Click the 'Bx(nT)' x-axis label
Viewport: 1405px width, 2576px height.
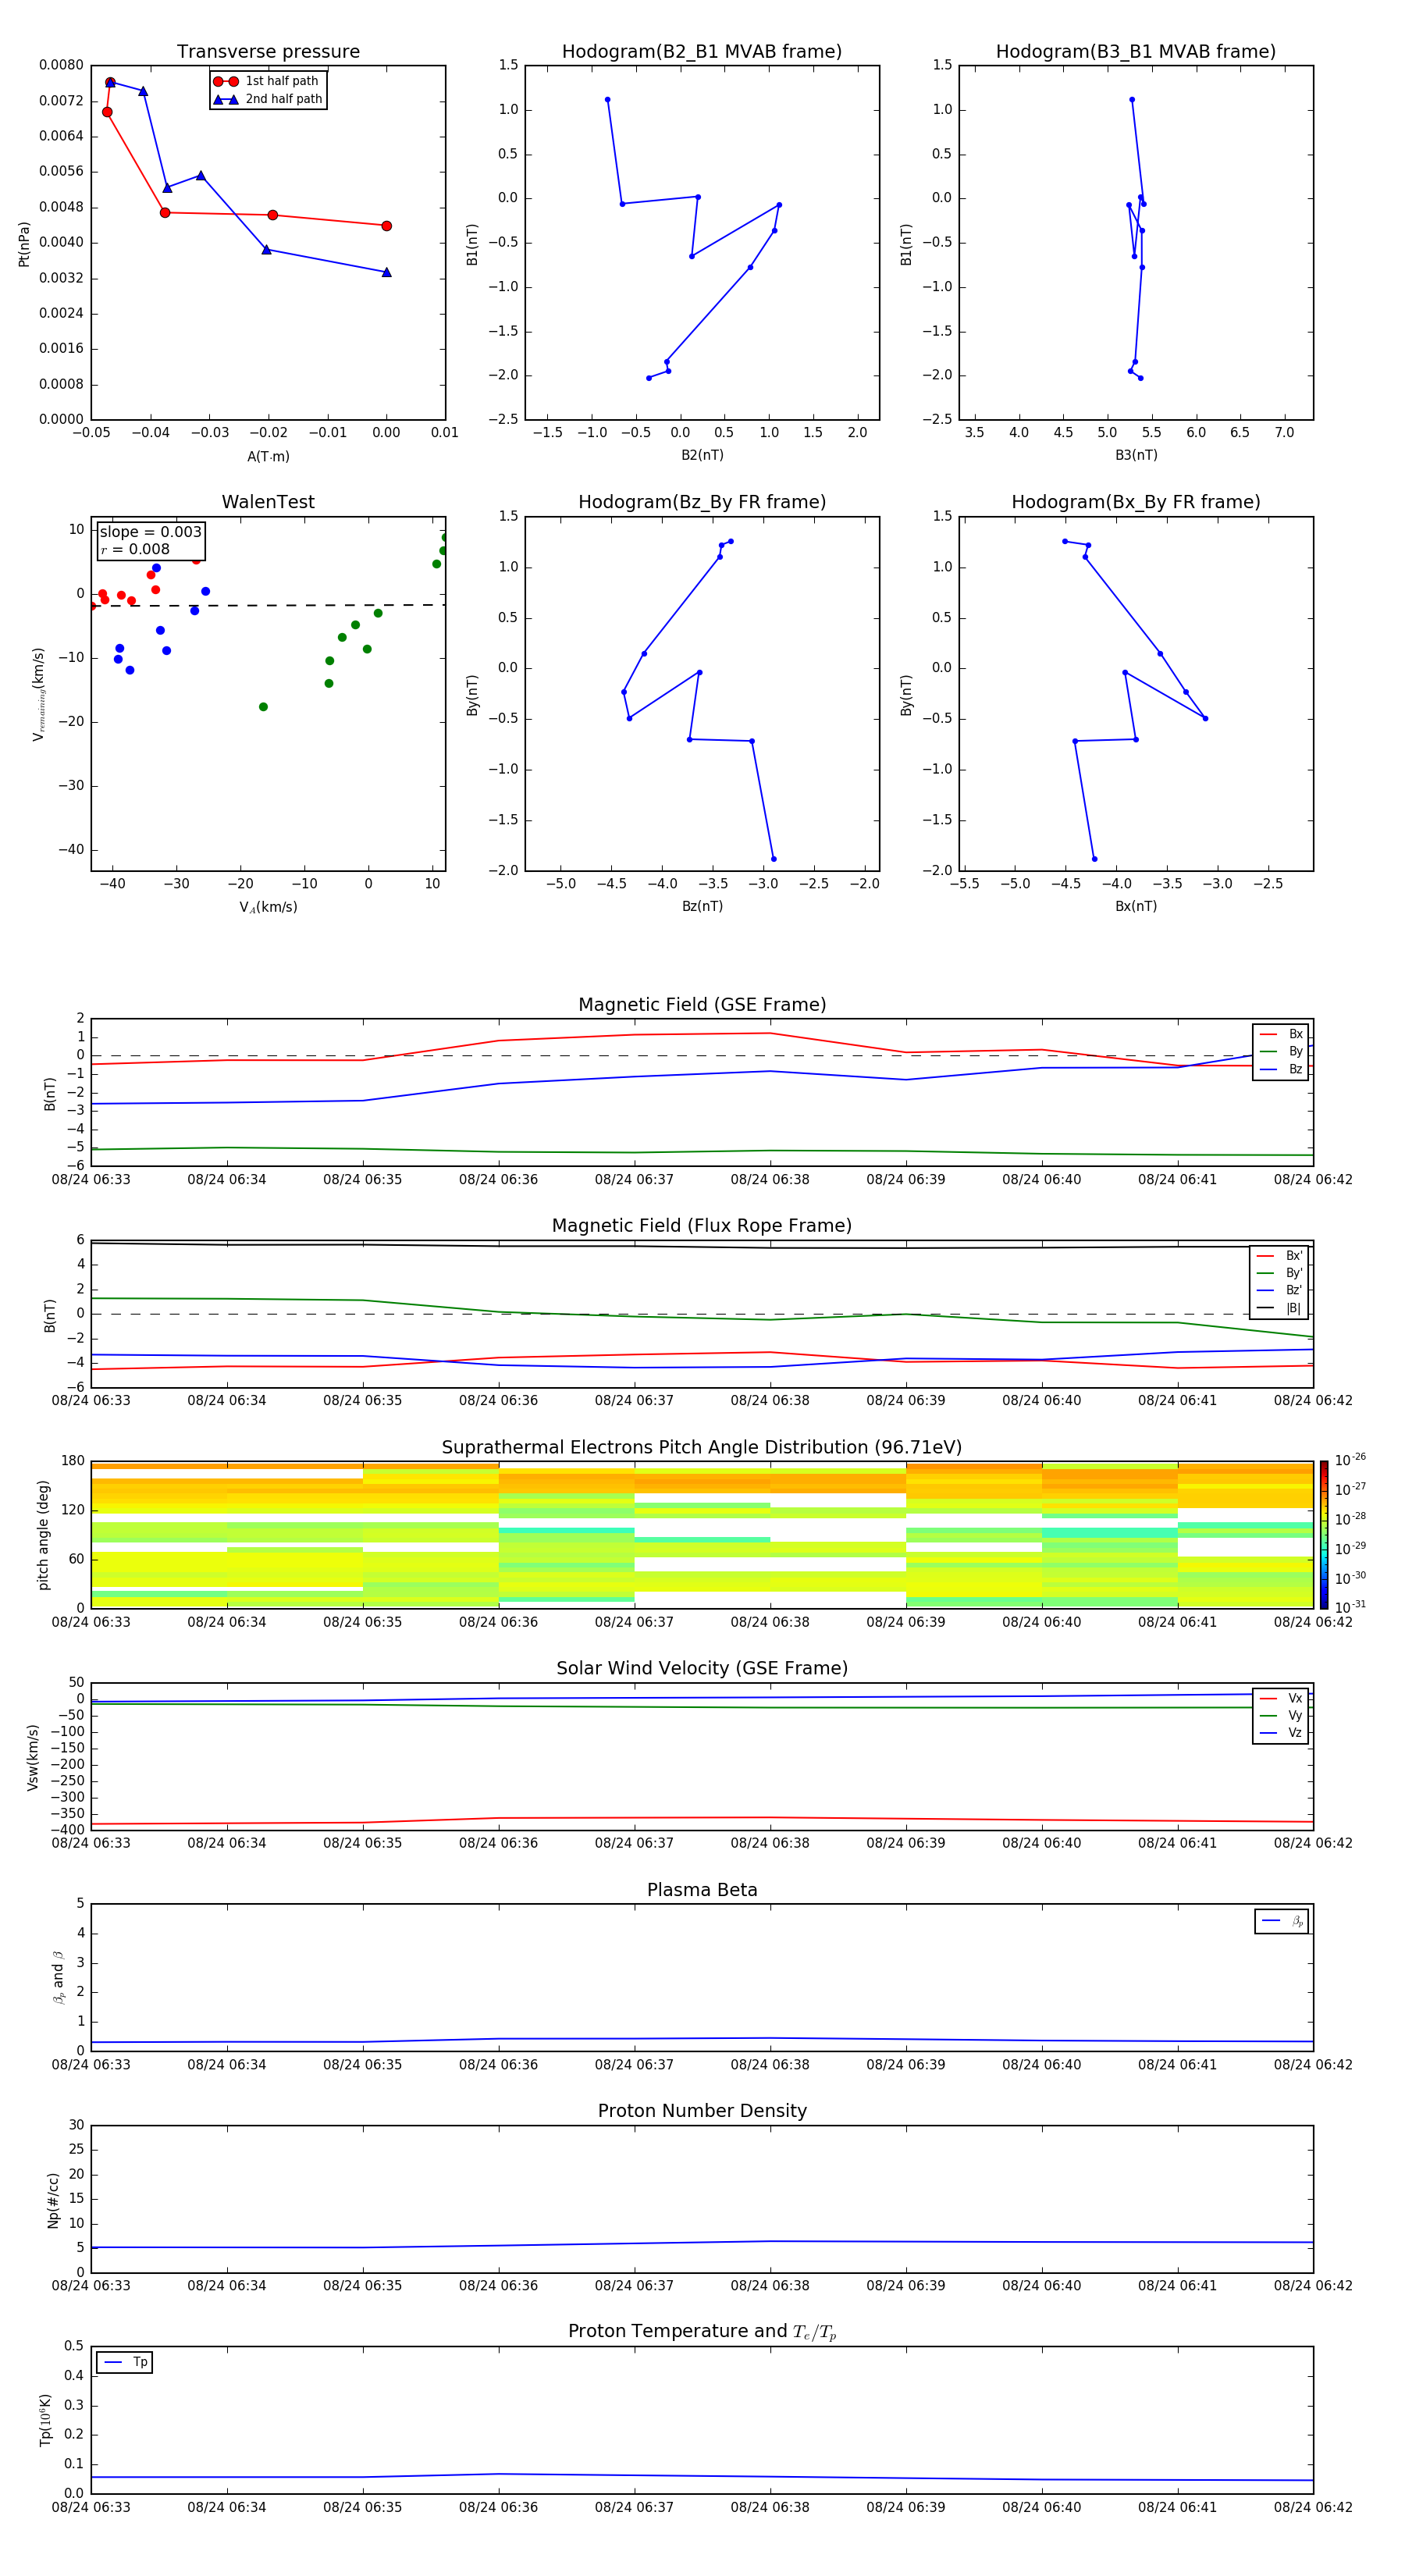(x=1136, y=906)
